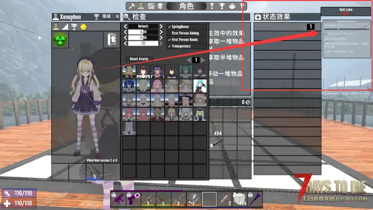The width and height of the screenshot is (373, 210).
Task: Click the stamina running shoe icon
Action: click(7, 193)
